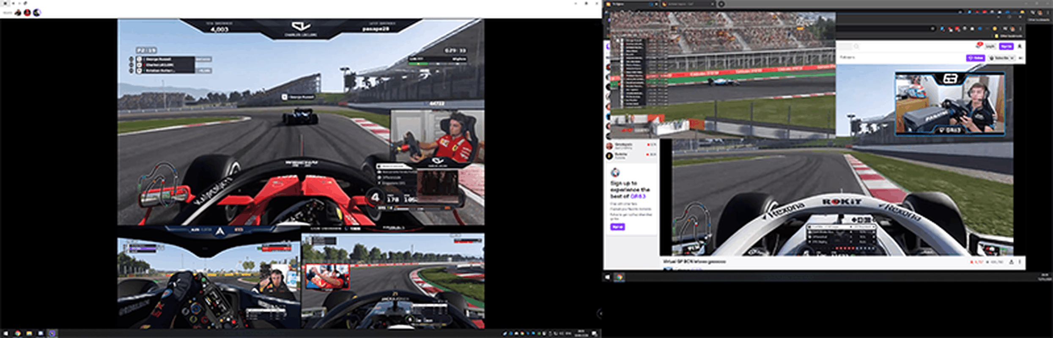Click the Sign Up button in sidebar promo
This screenshot has height=338, width=1053.
point(617,227)
